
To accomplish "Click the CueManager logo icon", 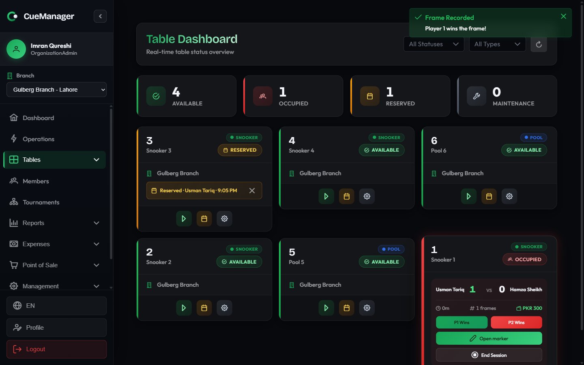I will point(13,16).
